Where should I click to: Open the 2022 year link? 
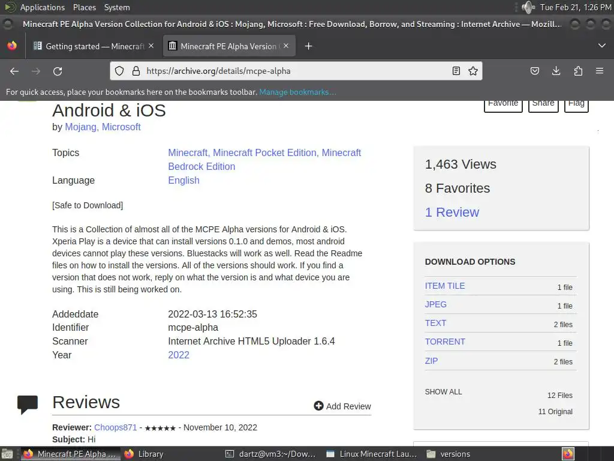pyautogui.click(x=179, y=355)
